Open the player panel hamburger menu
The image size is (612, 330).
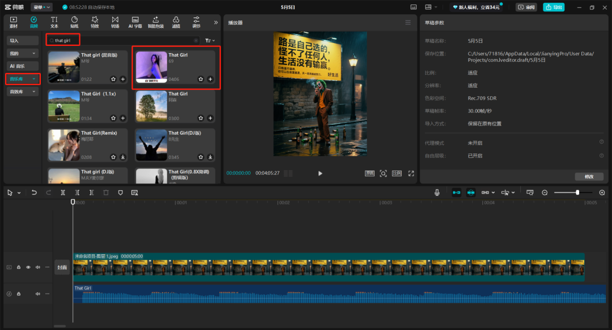pyautogui.click(x=408, y=23)
